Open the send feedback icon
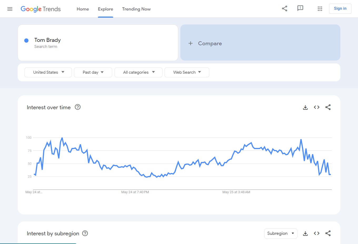 point(300,8)
